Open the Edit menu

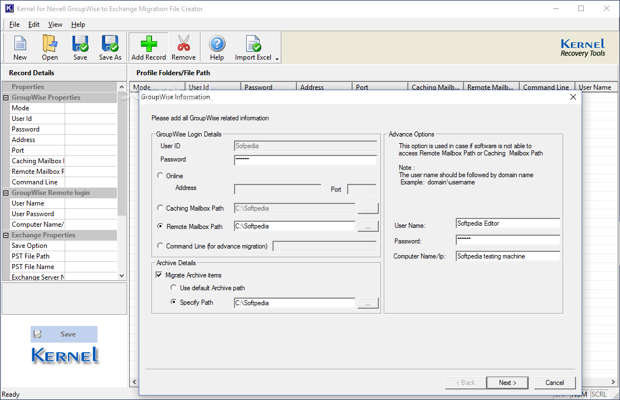[x=33, y=25]
